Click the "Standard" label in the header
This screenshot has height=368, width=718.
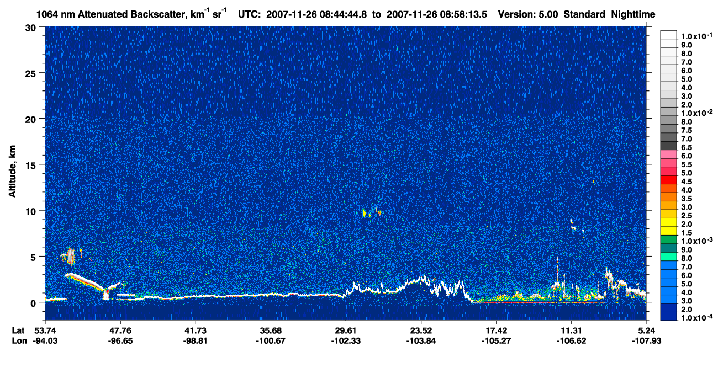tap(585, 14)
